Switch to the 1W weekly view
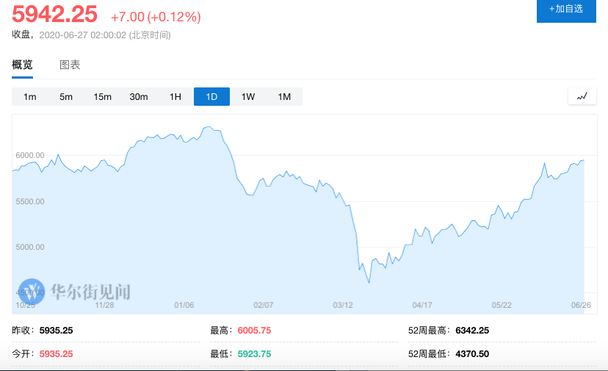 (x=248, y=97)
